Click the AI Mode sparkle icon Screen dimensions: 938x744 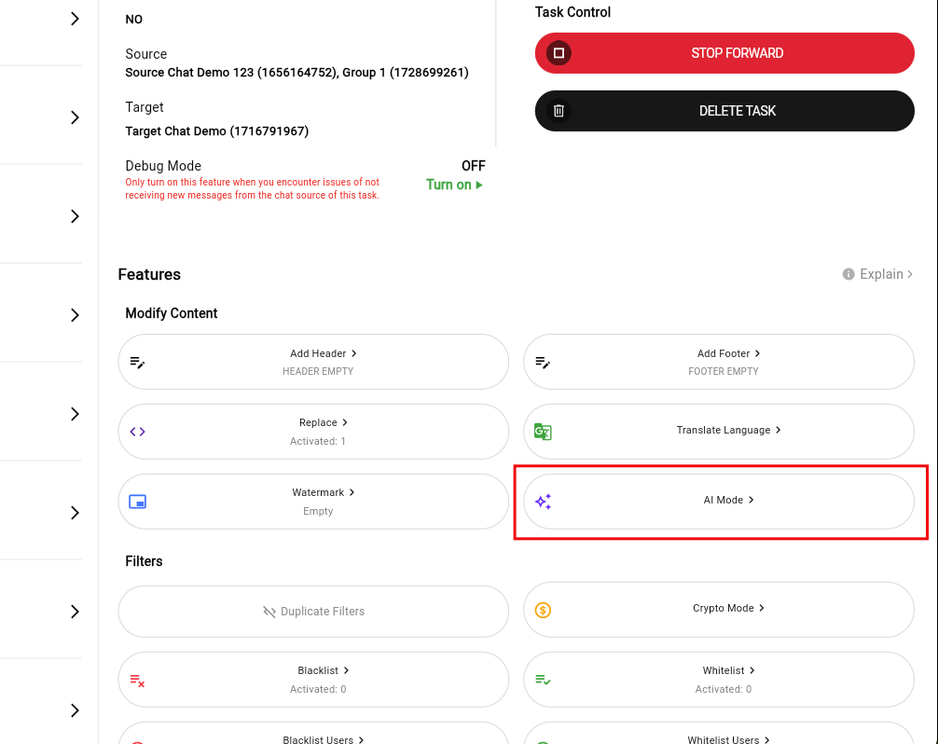pyautogui.click(x=543, y=502)
